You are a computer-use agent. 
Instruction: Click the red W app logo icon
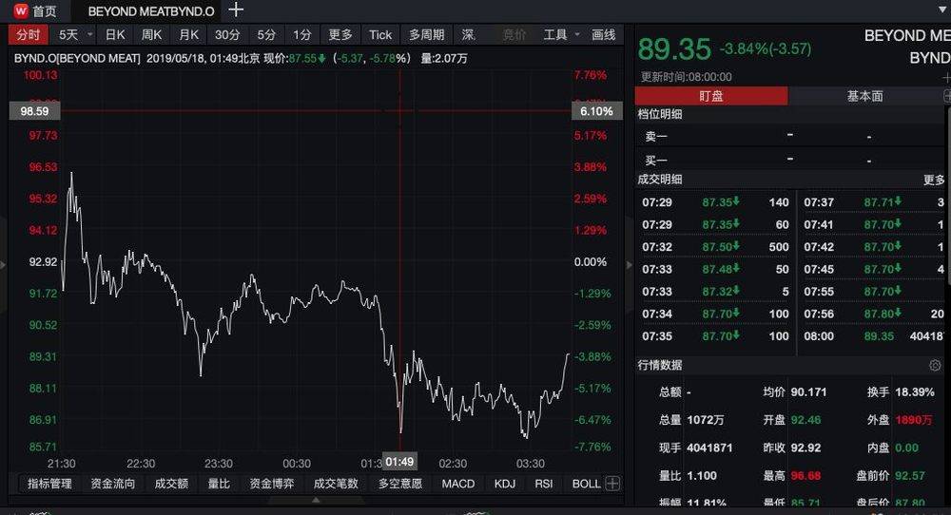(21, 10)
